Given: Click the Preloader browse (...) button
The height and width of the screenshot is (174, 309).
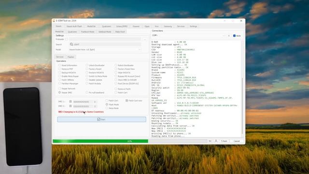Looking at the screenshot, I should (x=145, y=40).
